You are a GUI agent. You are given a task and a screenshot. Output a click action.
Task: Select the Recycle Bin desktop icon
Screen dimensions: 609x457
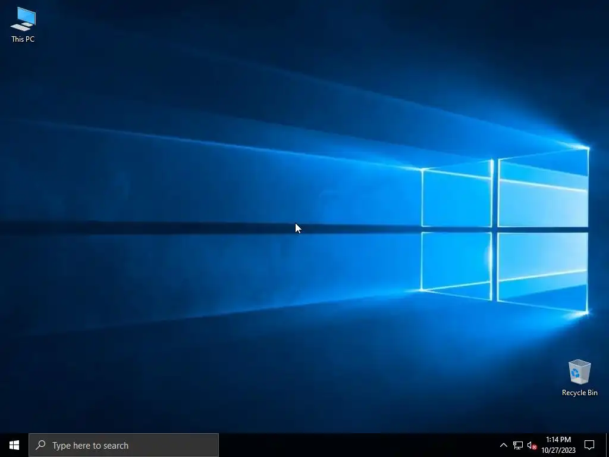(x=579, y=378)
